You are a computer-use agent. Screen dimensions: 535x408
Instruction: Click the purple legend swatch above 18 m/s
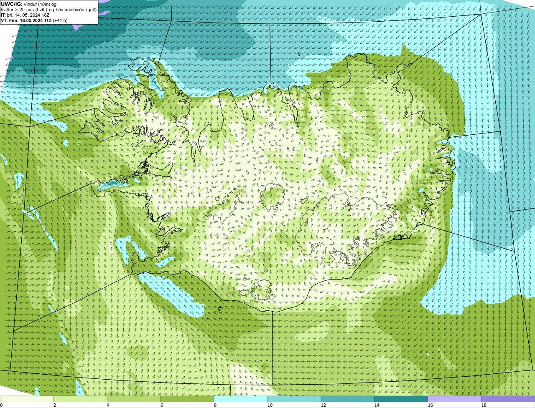[x=508, y=399]
